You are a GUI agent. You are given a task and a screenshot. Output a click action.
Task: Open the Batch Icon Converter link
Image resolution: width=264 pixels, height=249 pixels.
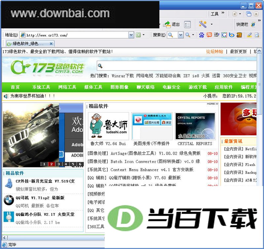[155, 162]
